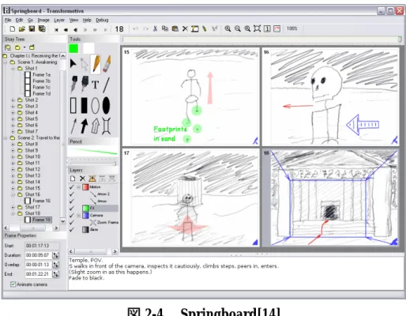
Task: Open the Edit menu
Action: tap(19, 20)
